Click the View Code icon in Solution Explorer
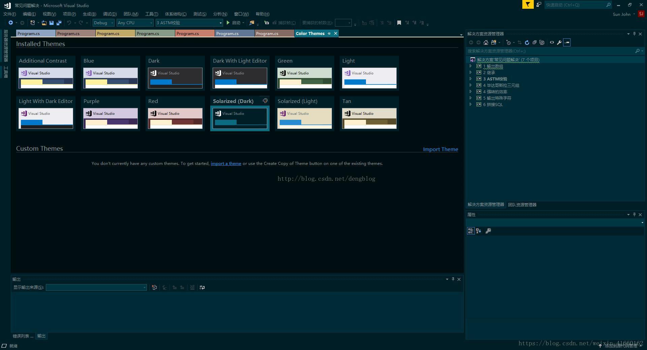The width and height of the screenshot is (647, 350). coord(552,42)
